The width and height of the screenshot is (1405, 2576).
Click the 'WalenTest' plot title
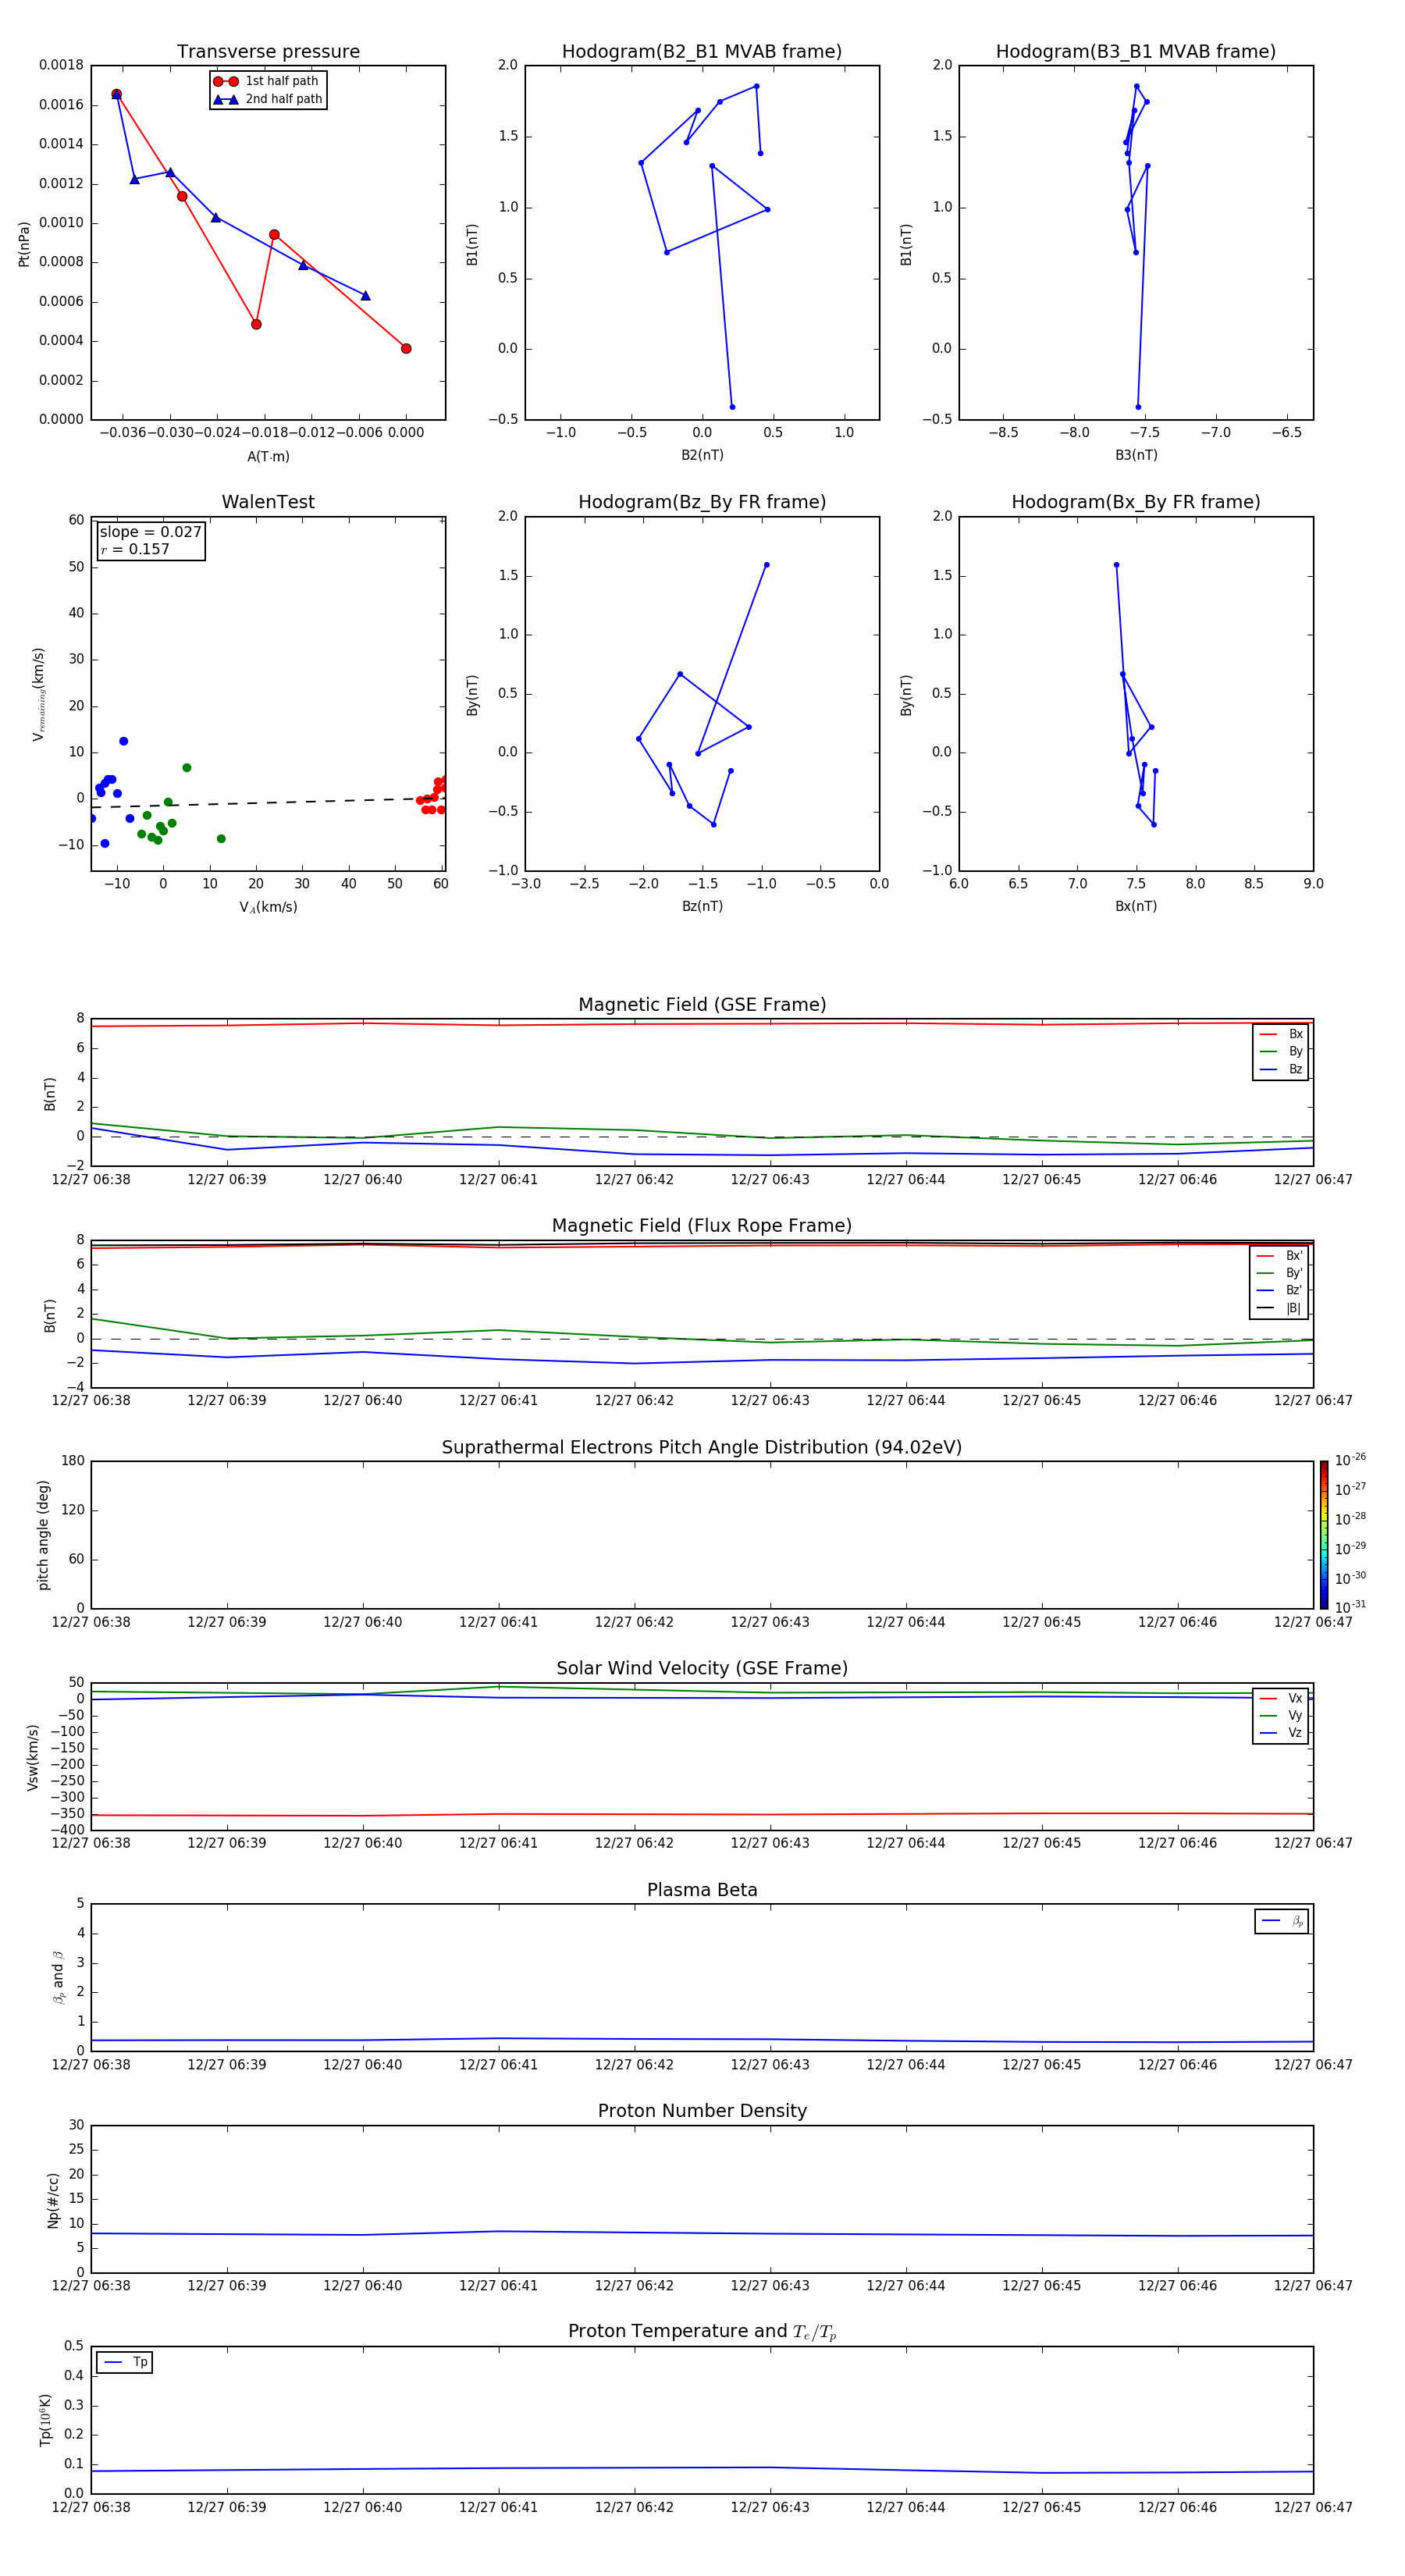[268, 502]
